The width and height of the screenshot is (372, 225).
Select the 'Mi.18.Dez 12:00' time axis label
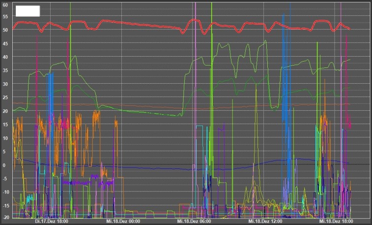point(265,222)
